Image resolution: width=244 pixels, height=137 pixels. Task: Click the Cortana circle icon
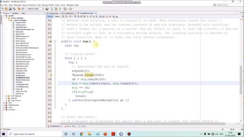click(x=66, y=134)
